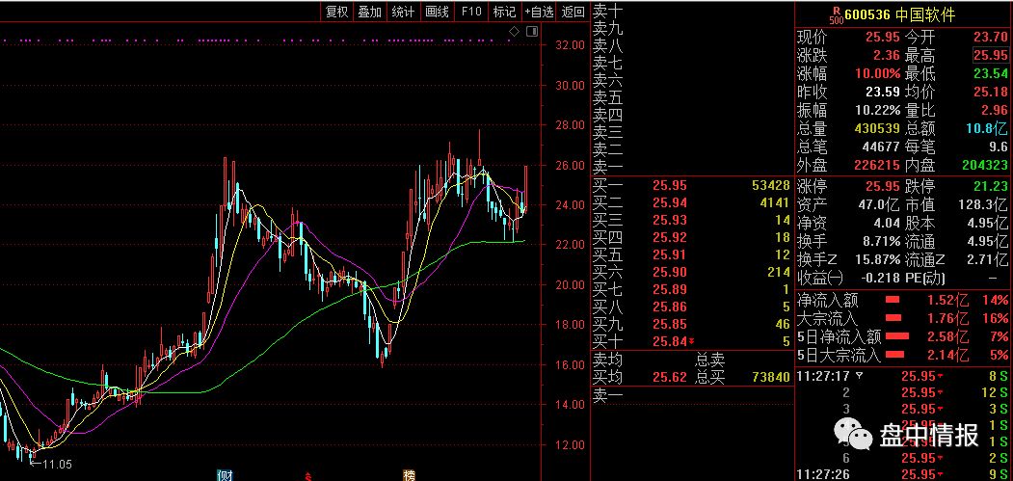
Task: Open the F10 company info
Action: [x=470, y=12]
